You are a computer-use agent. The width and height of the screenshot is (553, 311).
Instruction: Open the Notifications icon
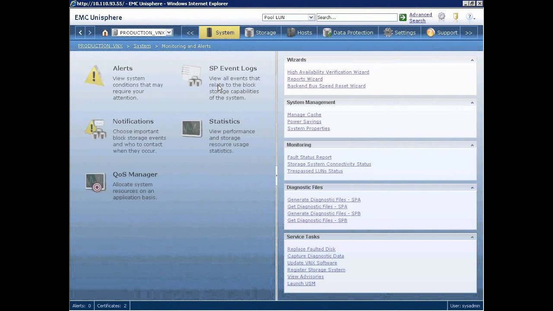click(x=95, y=129)
